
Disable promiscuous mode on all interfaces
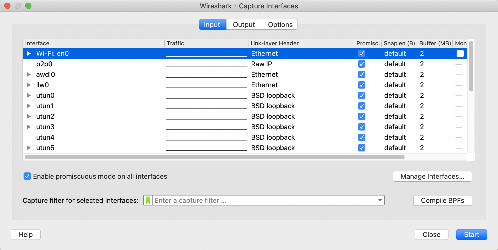27,176
